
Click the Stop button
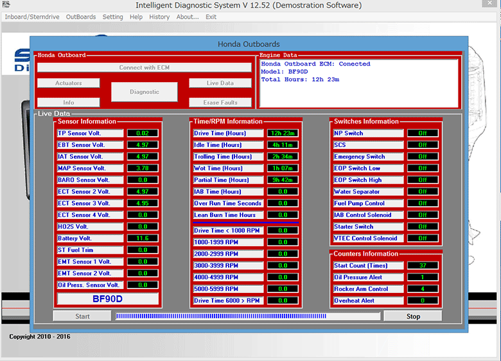point(413,316)
